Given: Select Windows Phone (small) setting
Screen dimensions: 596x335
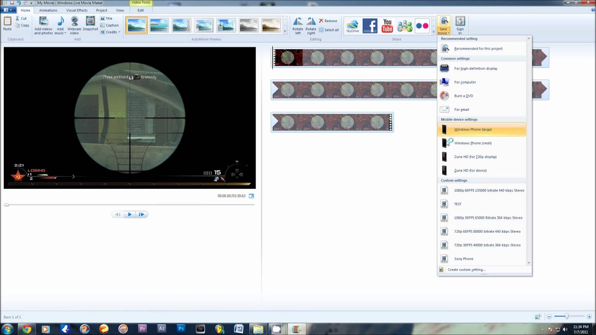Looking at the screenshot, I should click(x=482, y=143).
